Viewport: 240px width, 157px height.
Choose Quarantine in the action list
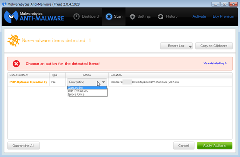[87, 88]
